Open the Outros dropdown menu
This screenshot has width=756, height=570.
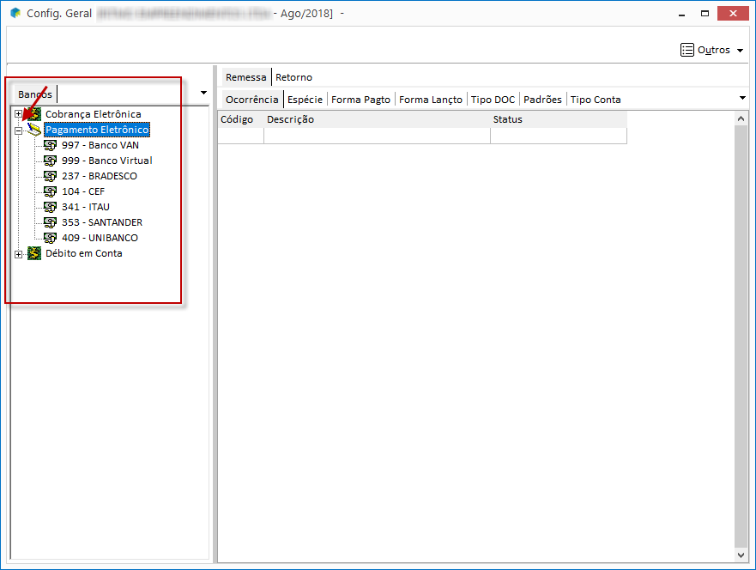(x=711, y=50)
